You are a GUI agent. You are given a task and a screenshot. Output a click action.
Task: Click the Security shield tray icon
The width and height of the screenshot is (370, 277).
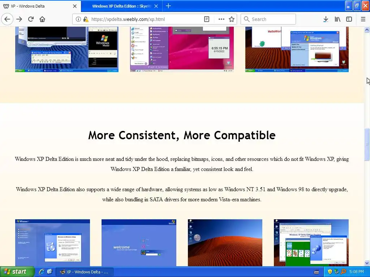pos(330,272)
